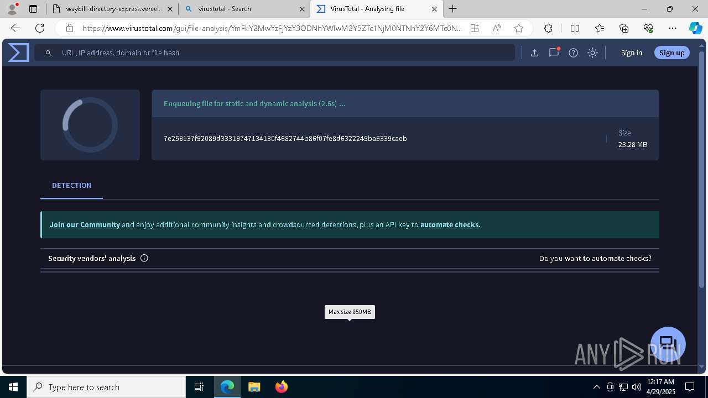
Task: Click the Enqueuing file status text
Action: (x=254, y=103)
